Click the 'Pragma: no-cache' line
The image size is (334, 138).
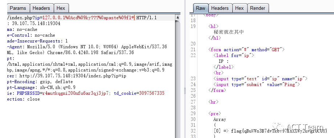[x=22, y=29]
